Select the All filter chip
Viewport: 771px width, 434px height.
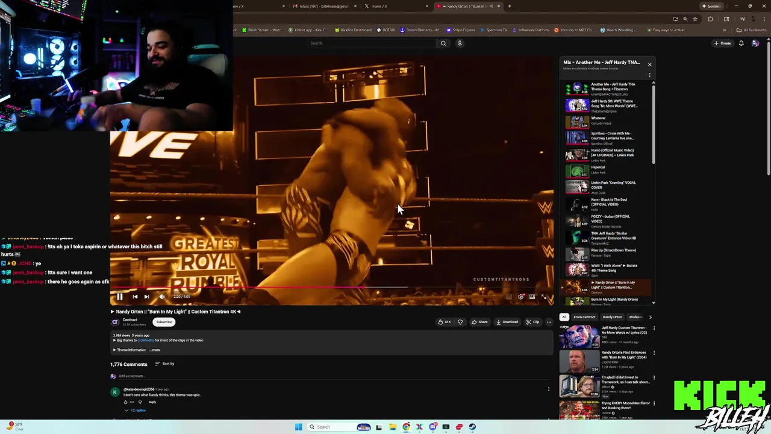564,317
